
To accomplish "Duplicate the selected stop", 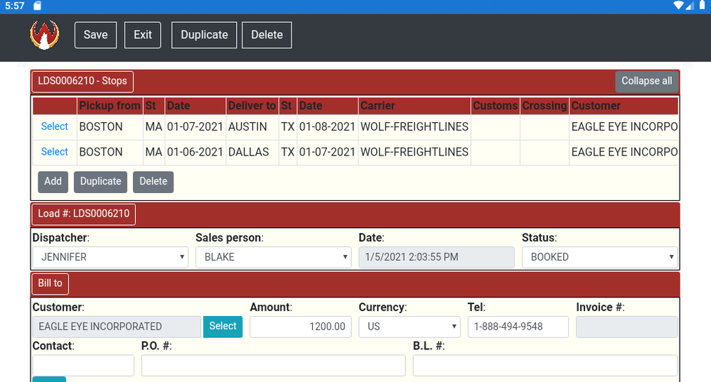I will coord(101,182).
